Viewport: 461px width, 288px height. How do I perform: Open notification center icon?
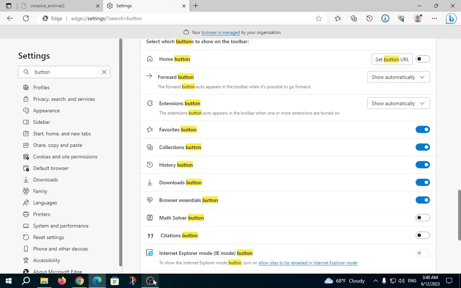tap(449, 281)
